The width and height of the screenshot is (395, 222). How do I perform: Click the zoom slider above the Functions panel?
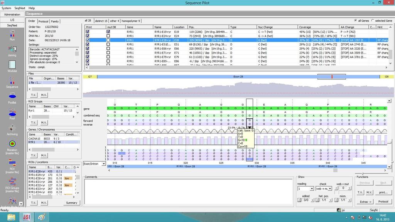(x=363, y=174)
